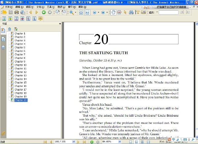Open the 工具 (Tools) menu

click(51, 7)
